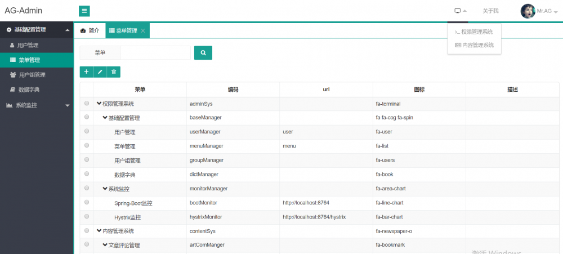Open 数据字典 in the sidebar
This screenshot has height=254, width=563.
click(x=29, y=90)
